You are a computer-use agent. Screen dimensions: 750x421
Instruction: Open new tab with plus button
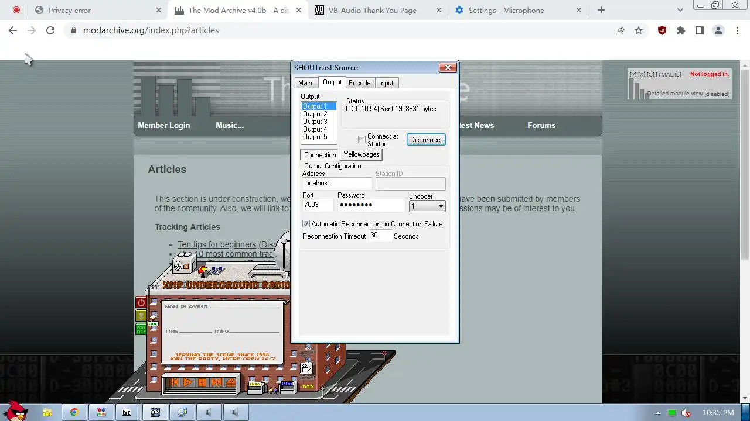coord(601,10)
